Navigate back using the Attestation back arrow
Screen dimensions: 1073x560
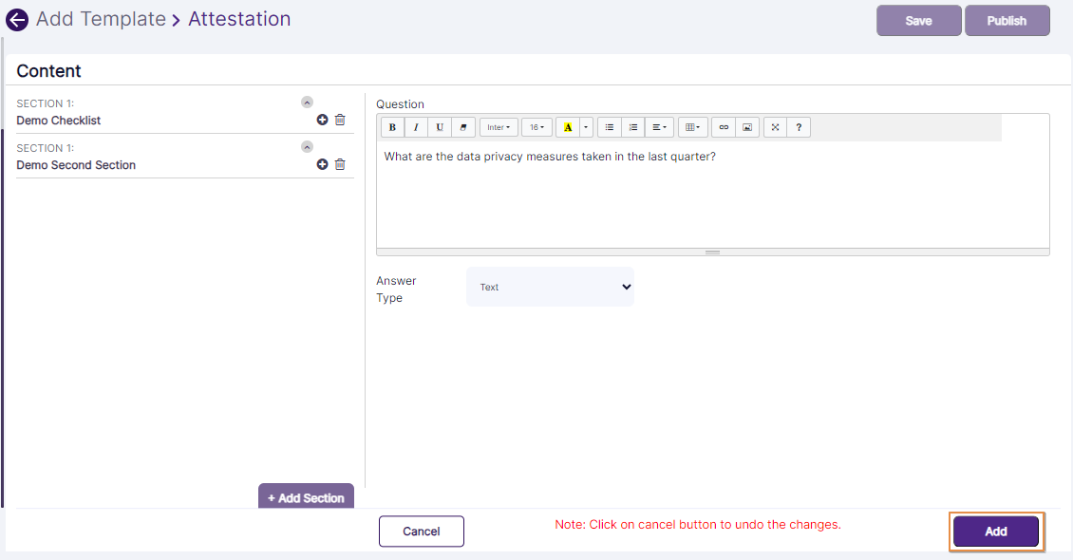pos(16,19)
